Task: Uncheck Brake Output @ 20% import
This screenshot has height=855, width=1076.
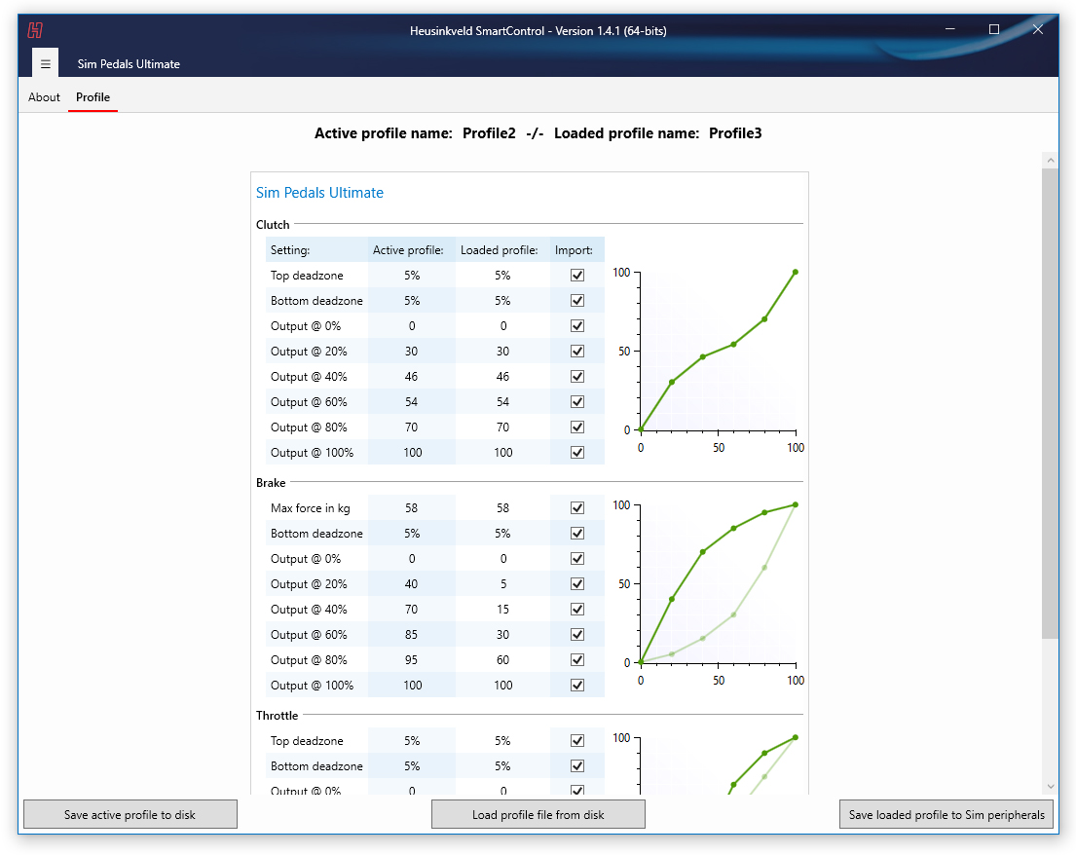Action: (x=577, y=584)
